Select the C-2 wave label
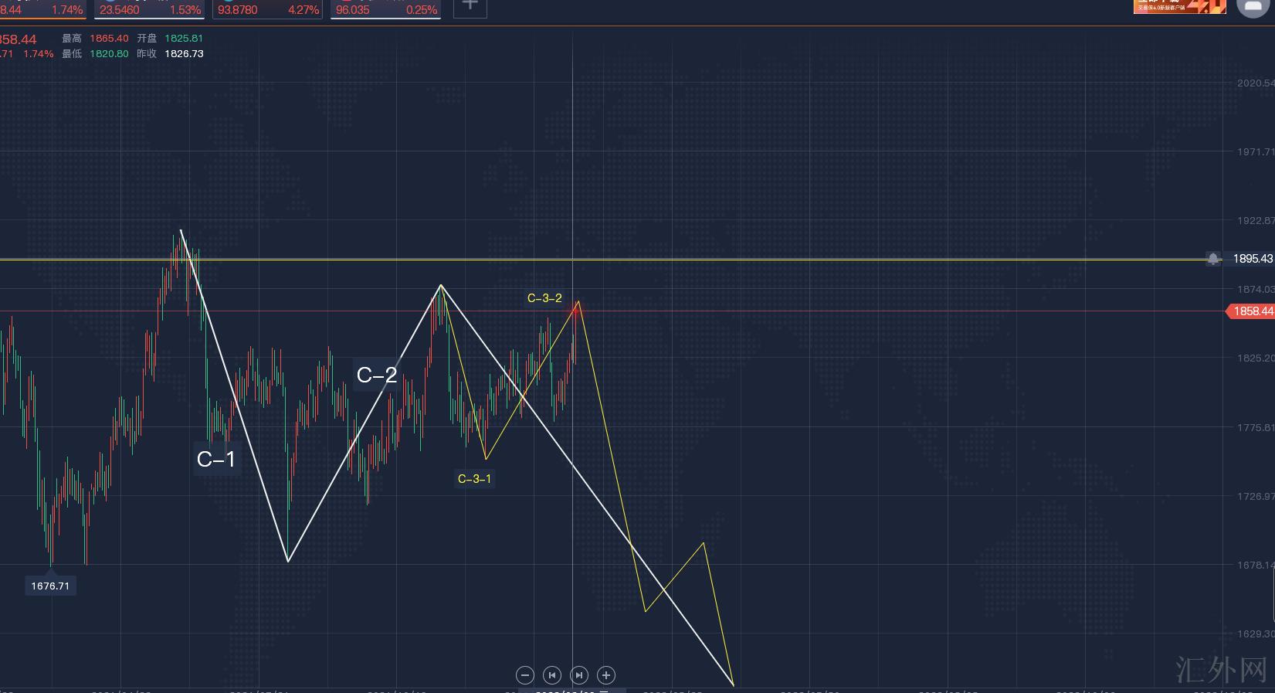The image size is (1275, 693). [x=377, y=375]
